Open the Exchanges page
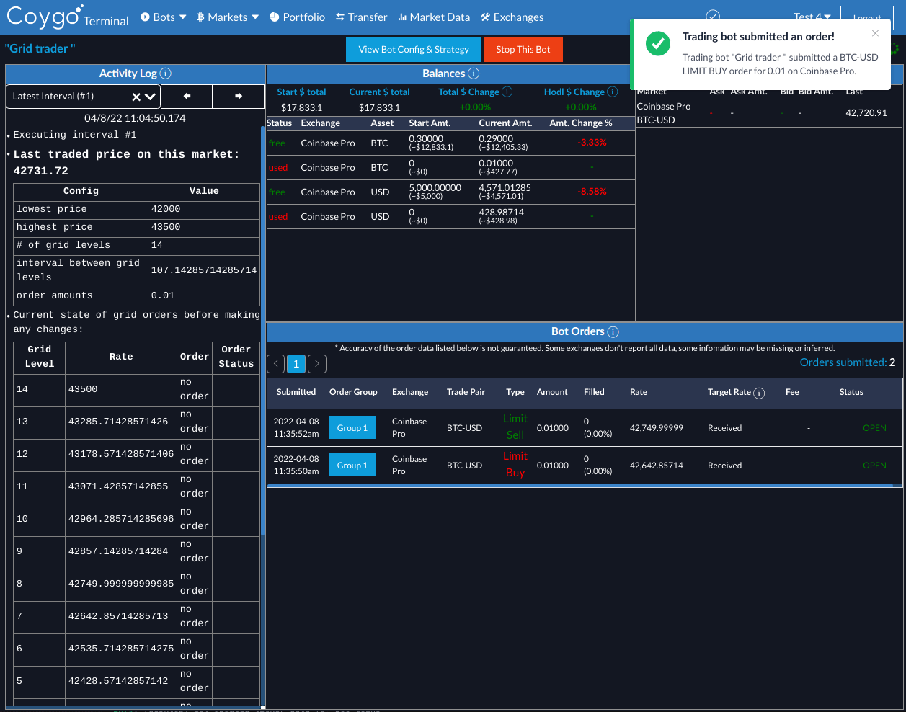The width and height of the screenshot is (906, 712). tap(512, 17)
